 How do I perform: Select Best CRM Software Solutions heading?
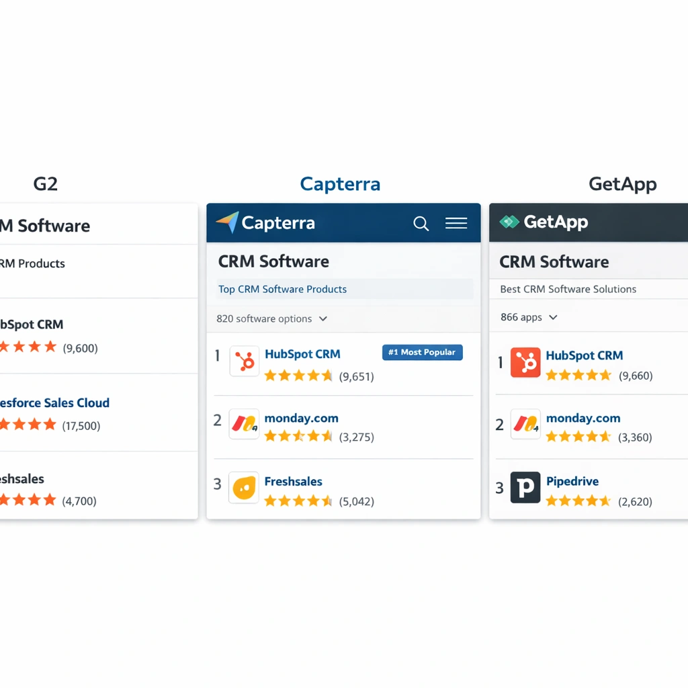(x=568, y=290)
